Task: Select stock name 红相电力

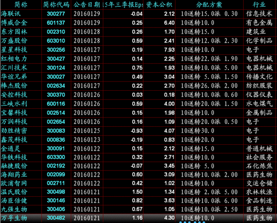Action: [x=14, y=59]
